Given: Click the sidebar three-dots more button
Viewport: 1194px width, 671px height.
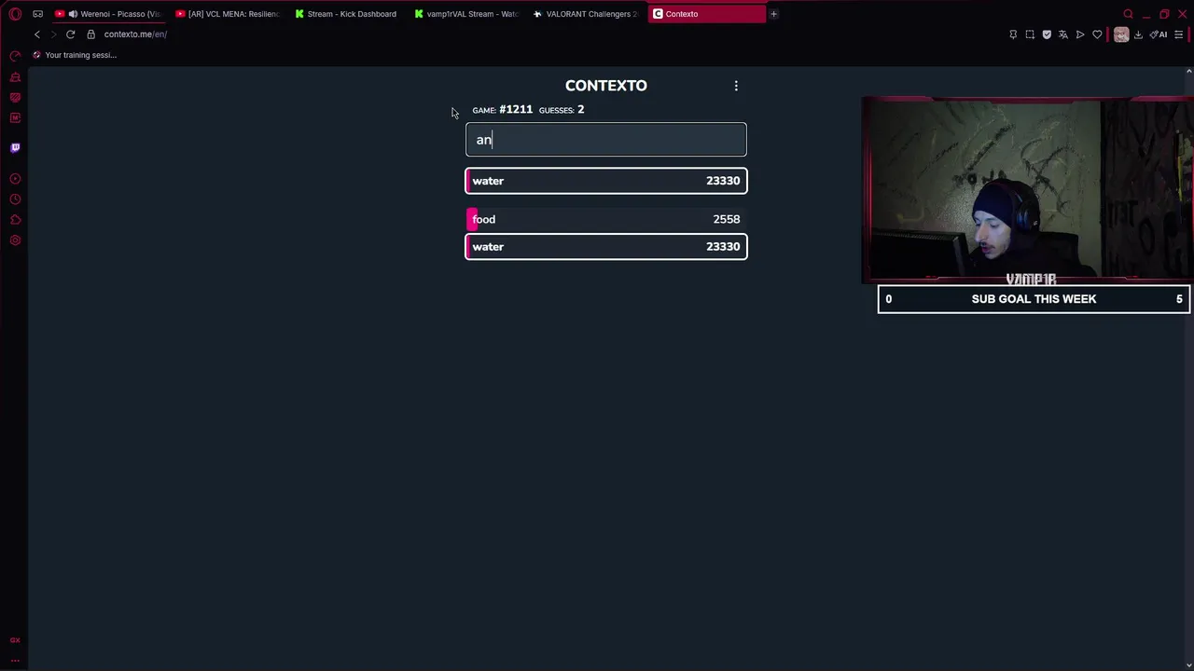Looking at the screenshot, I should point(15,660).
